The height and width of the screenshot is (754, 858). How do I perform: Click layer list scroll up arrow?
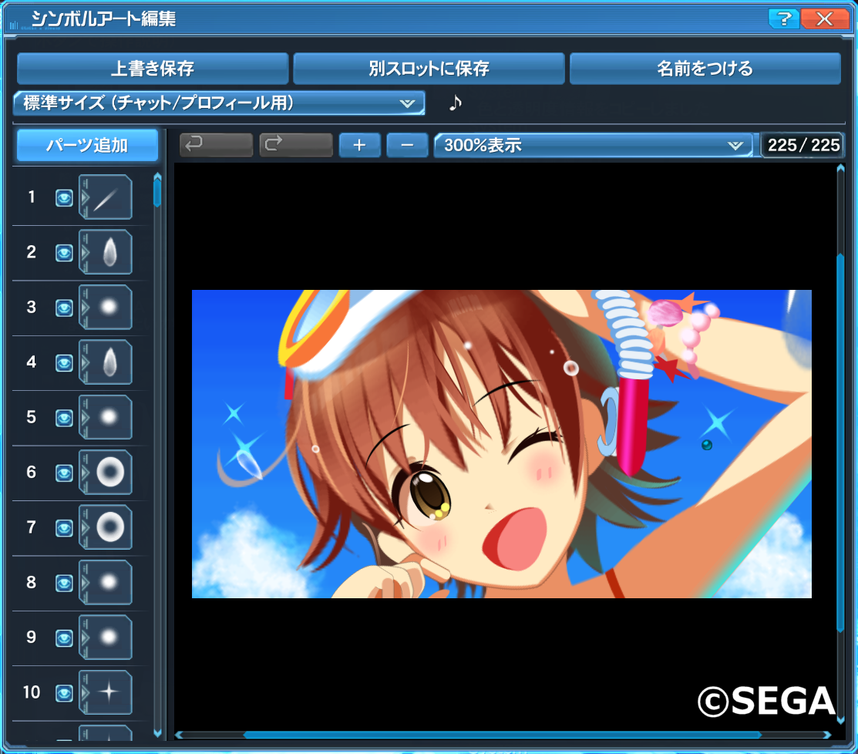(157, 177)
